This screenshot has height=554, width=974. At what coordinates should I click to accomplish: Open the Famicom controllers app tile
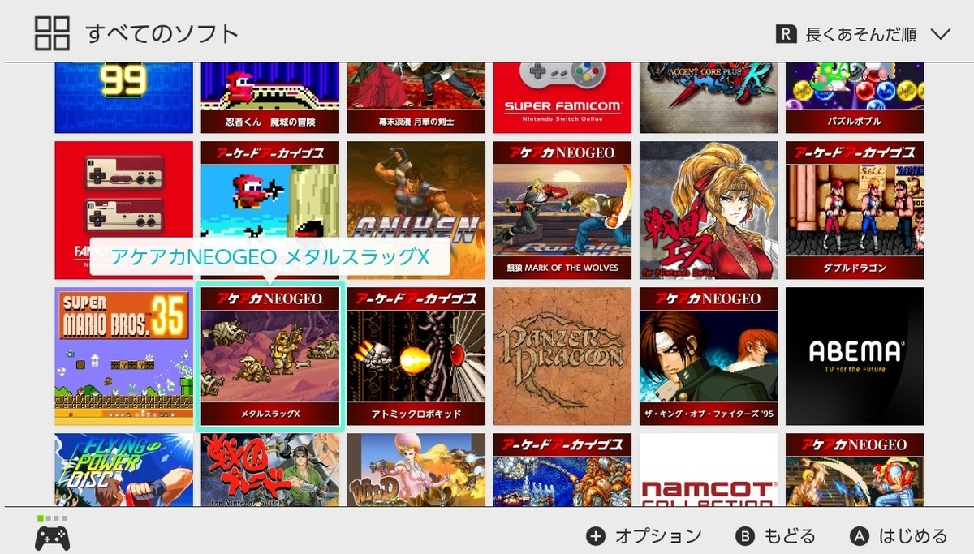(124, 210)
